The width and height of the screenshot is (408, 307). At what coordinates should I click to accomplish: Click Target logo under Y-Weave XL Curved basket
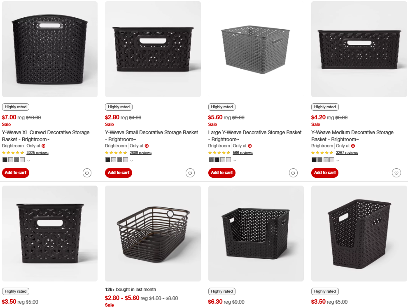(x=43, y=146)
